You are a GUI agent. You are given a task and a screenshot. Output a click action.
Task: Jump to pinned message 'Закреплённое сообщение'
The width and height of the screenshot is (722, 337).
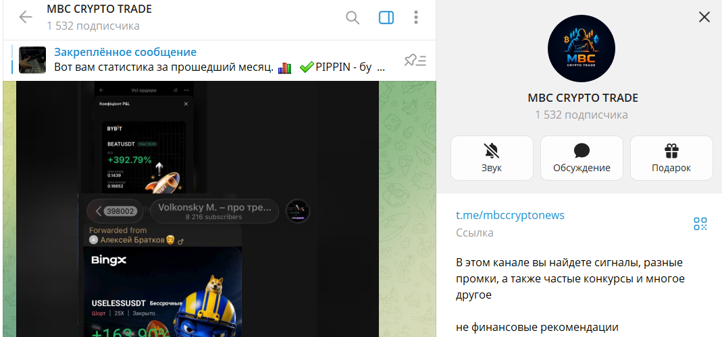[x=125, y=52]
